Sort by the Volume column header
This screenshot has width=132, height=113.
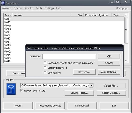(42, 15)
